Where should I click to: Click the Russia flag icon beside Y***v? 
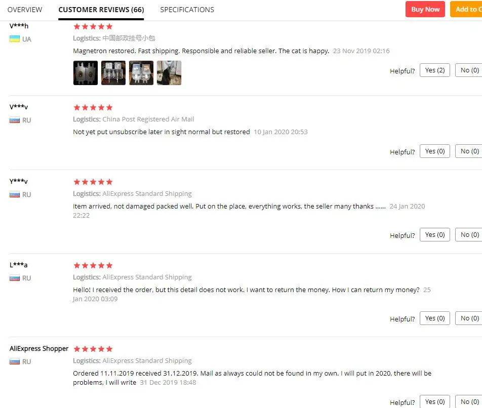click(x=15, y=194)
